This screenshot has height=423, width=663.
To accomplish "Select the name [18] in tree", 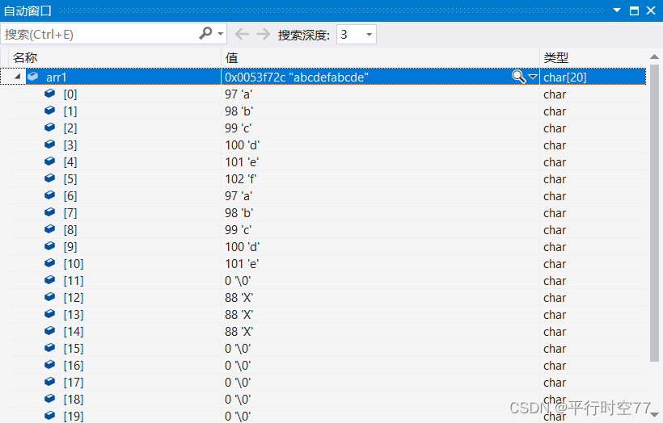I will point(74,400).
